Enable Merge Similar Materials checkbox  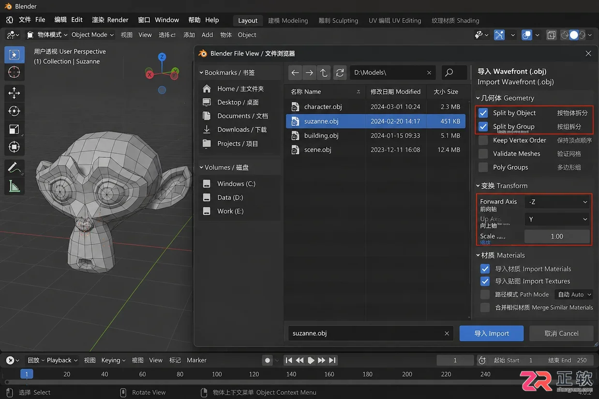pyautogui.click(x=485, y=307)
